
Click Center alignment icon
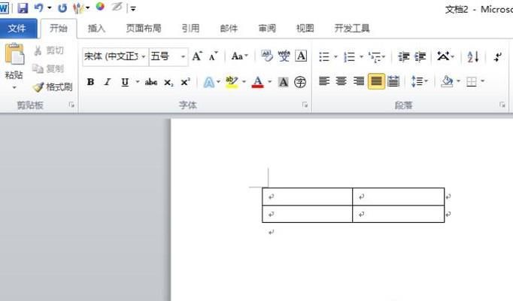(341, 81)
